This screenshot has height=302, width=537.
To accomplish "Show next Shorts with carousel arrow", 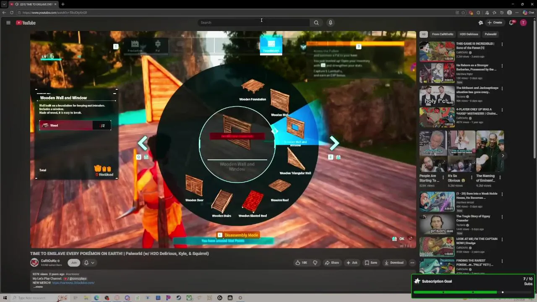I will coord(503,156).
